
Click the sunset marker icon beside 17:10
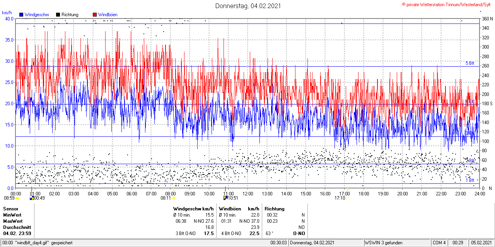click(x=348, y=198)
